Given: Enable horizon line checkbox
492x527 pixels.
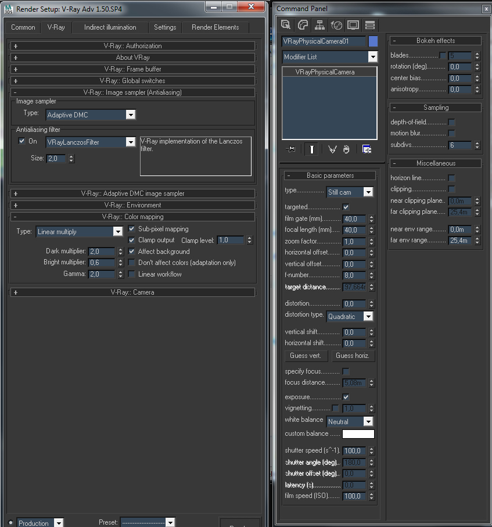Looking at the screenshot, I should [x=452, y=178].
